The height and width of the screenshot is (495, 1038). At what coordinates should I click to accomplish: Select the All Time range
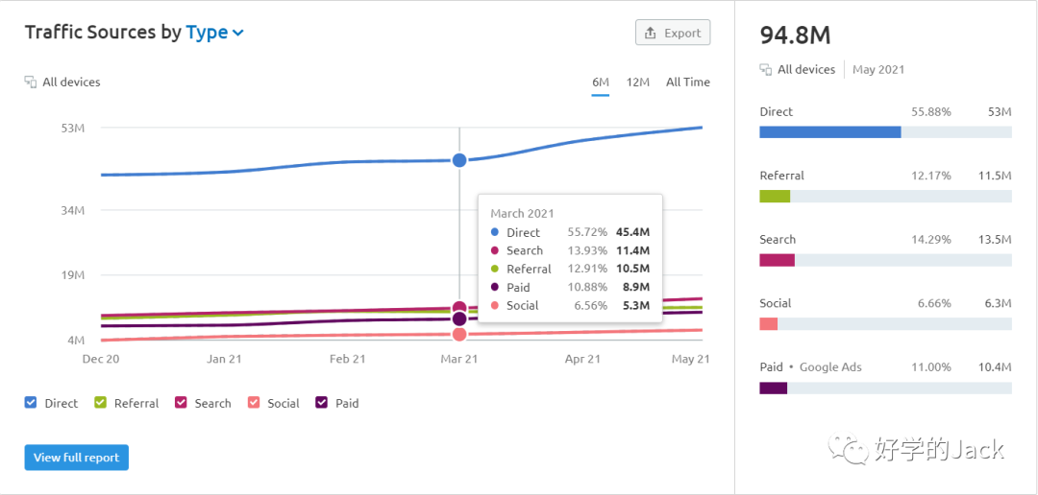pyautogui.click(x=688, y=82)
